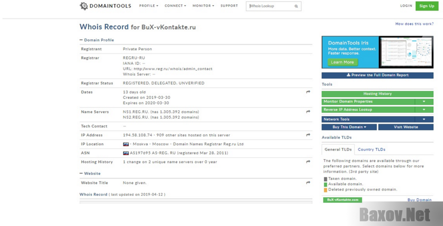Preview the Full Domain Report
Viewport: 443px width, 226px height.
coord(377,75)
